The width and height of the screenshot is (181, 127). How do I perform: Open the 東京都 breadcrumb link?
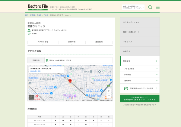[33, 15]
